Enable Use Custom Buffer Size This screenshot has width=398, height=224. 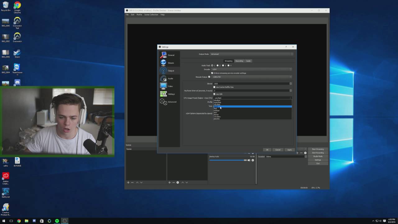pyautogui.click(x=224, y=87)
